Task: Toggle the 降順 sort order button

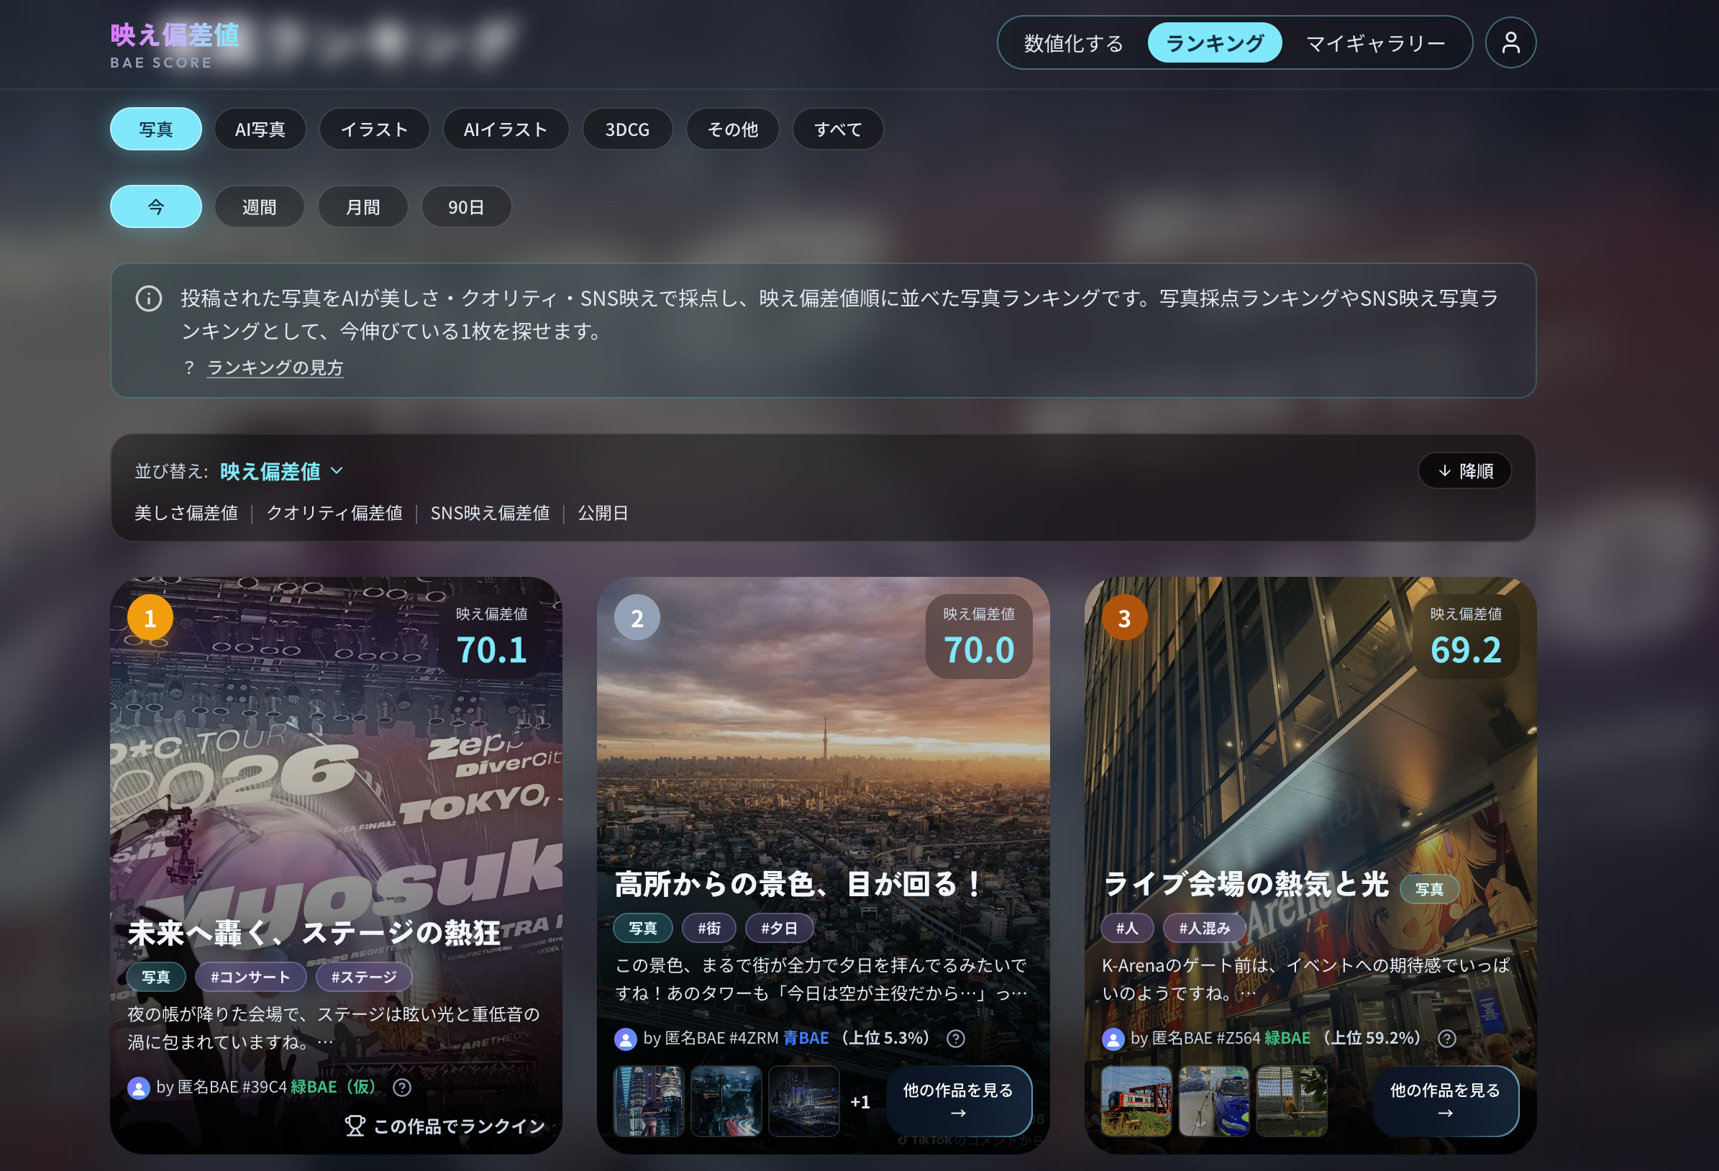Action: click(1464, 471)
